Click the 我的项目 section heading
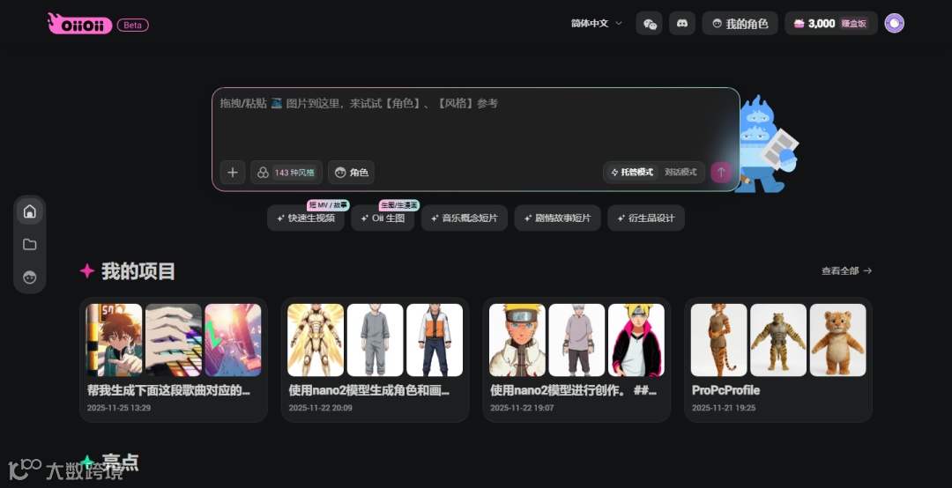This screenshot has height=488, width=952. pos(138,271)
